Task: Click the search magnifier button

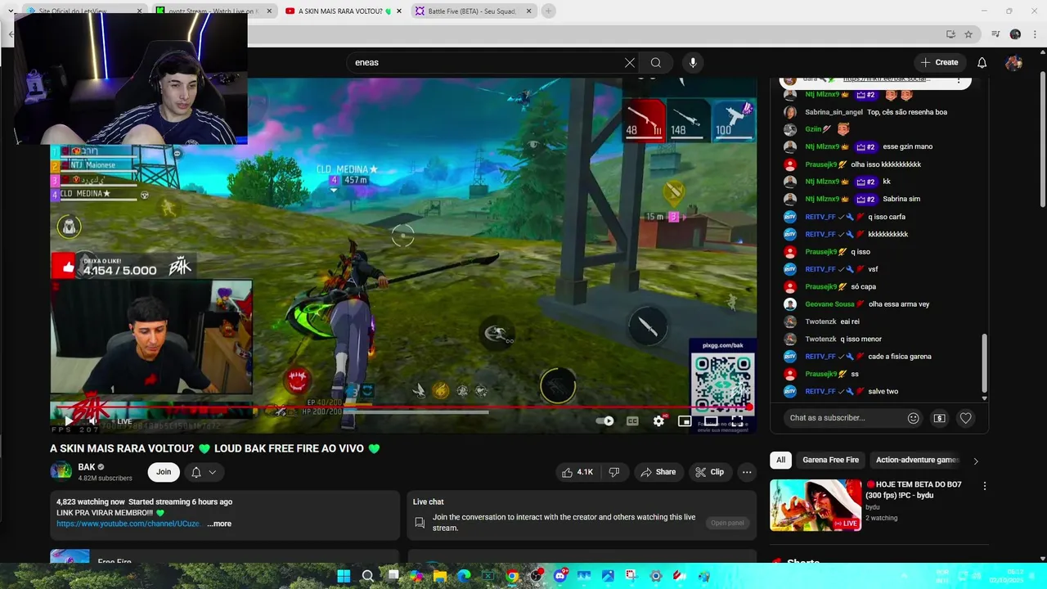Action: point(656,62)
